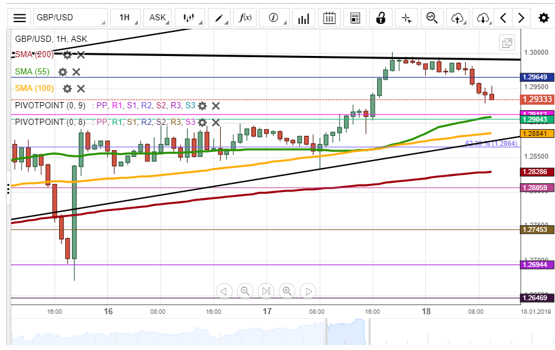Viewport: 555px width, 350px height.
Task: Click the cloud download icon
Action: click(483, 18)
